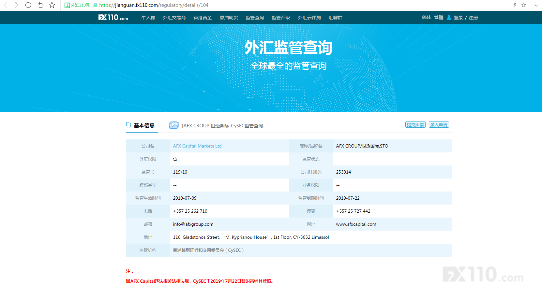Click the 登录 login link
542x300 pixels.
pos(458,18)
